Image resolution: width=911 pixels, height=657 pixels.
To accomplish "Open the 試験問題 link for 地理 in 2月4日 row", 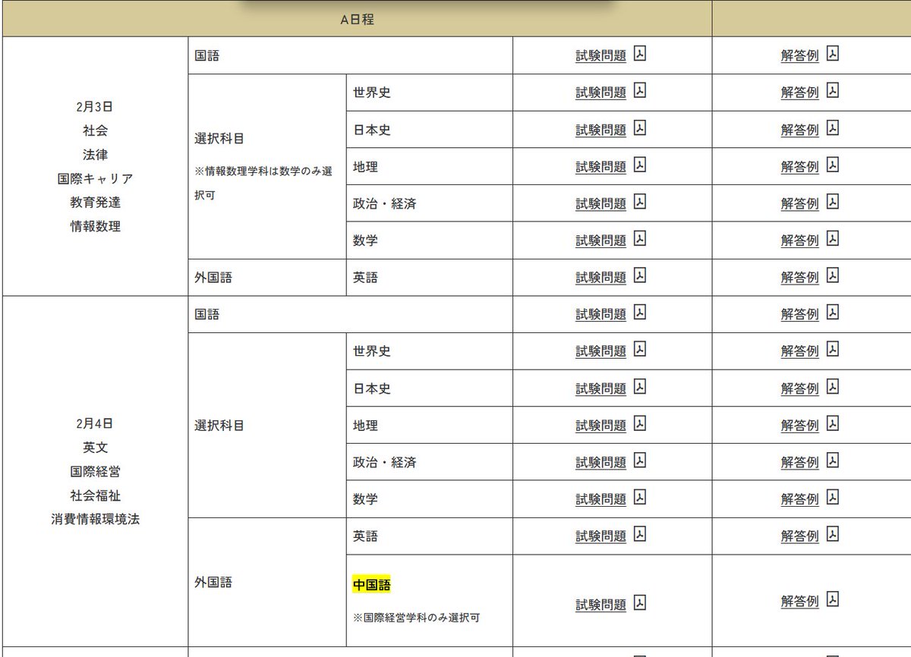I will tap(600, 425).
